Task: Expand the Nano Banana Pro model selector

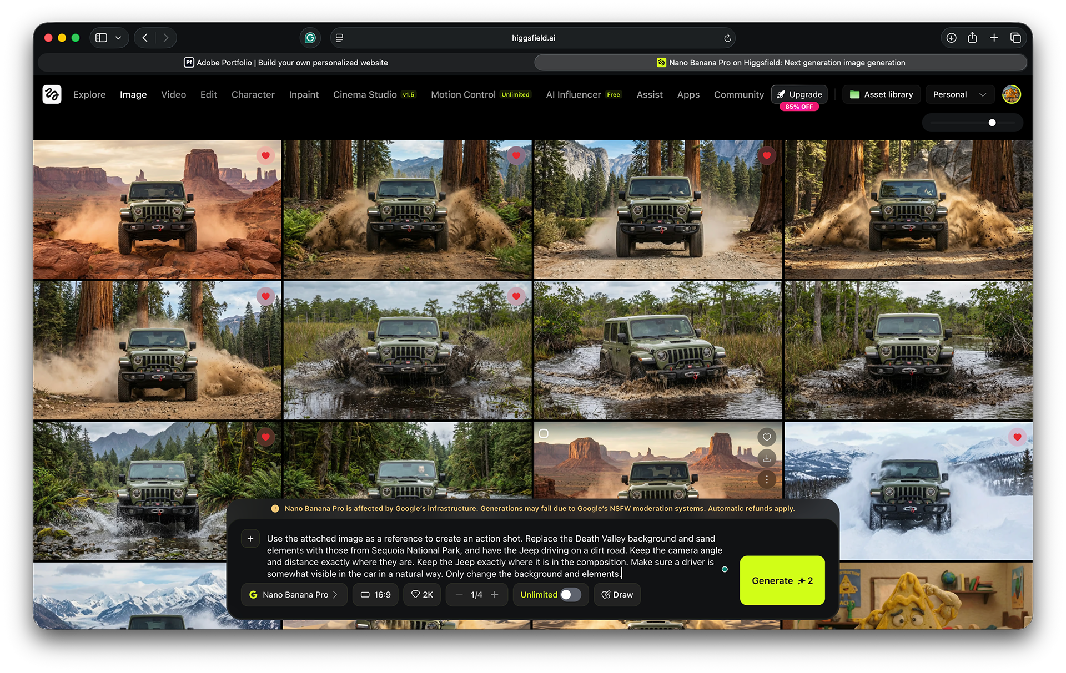Action: tap(294, 595)
